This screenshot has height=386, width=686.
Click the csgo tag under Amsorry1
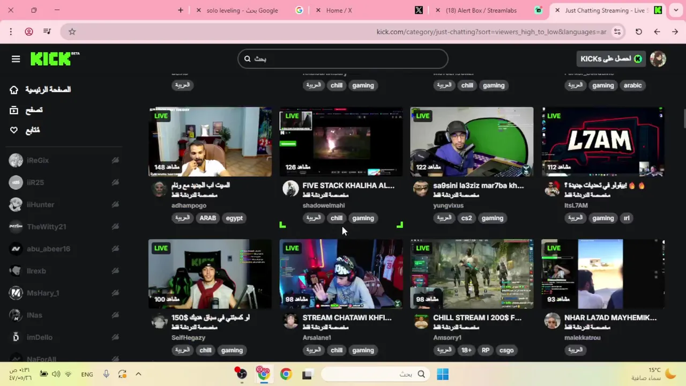pos(506,350)
